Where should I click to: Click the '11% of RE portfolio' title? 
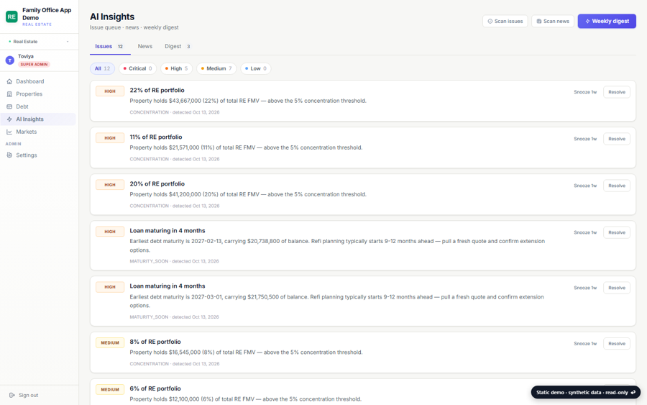pyautogui.click(x=155, y=137)
